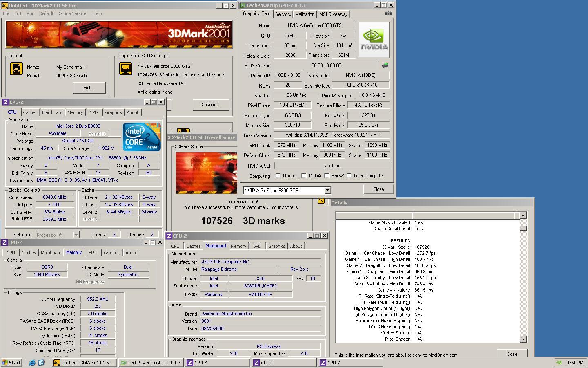
Task: Click the Close button in GPU-Z
Action: pyautogui.click(x=379, y=189)
